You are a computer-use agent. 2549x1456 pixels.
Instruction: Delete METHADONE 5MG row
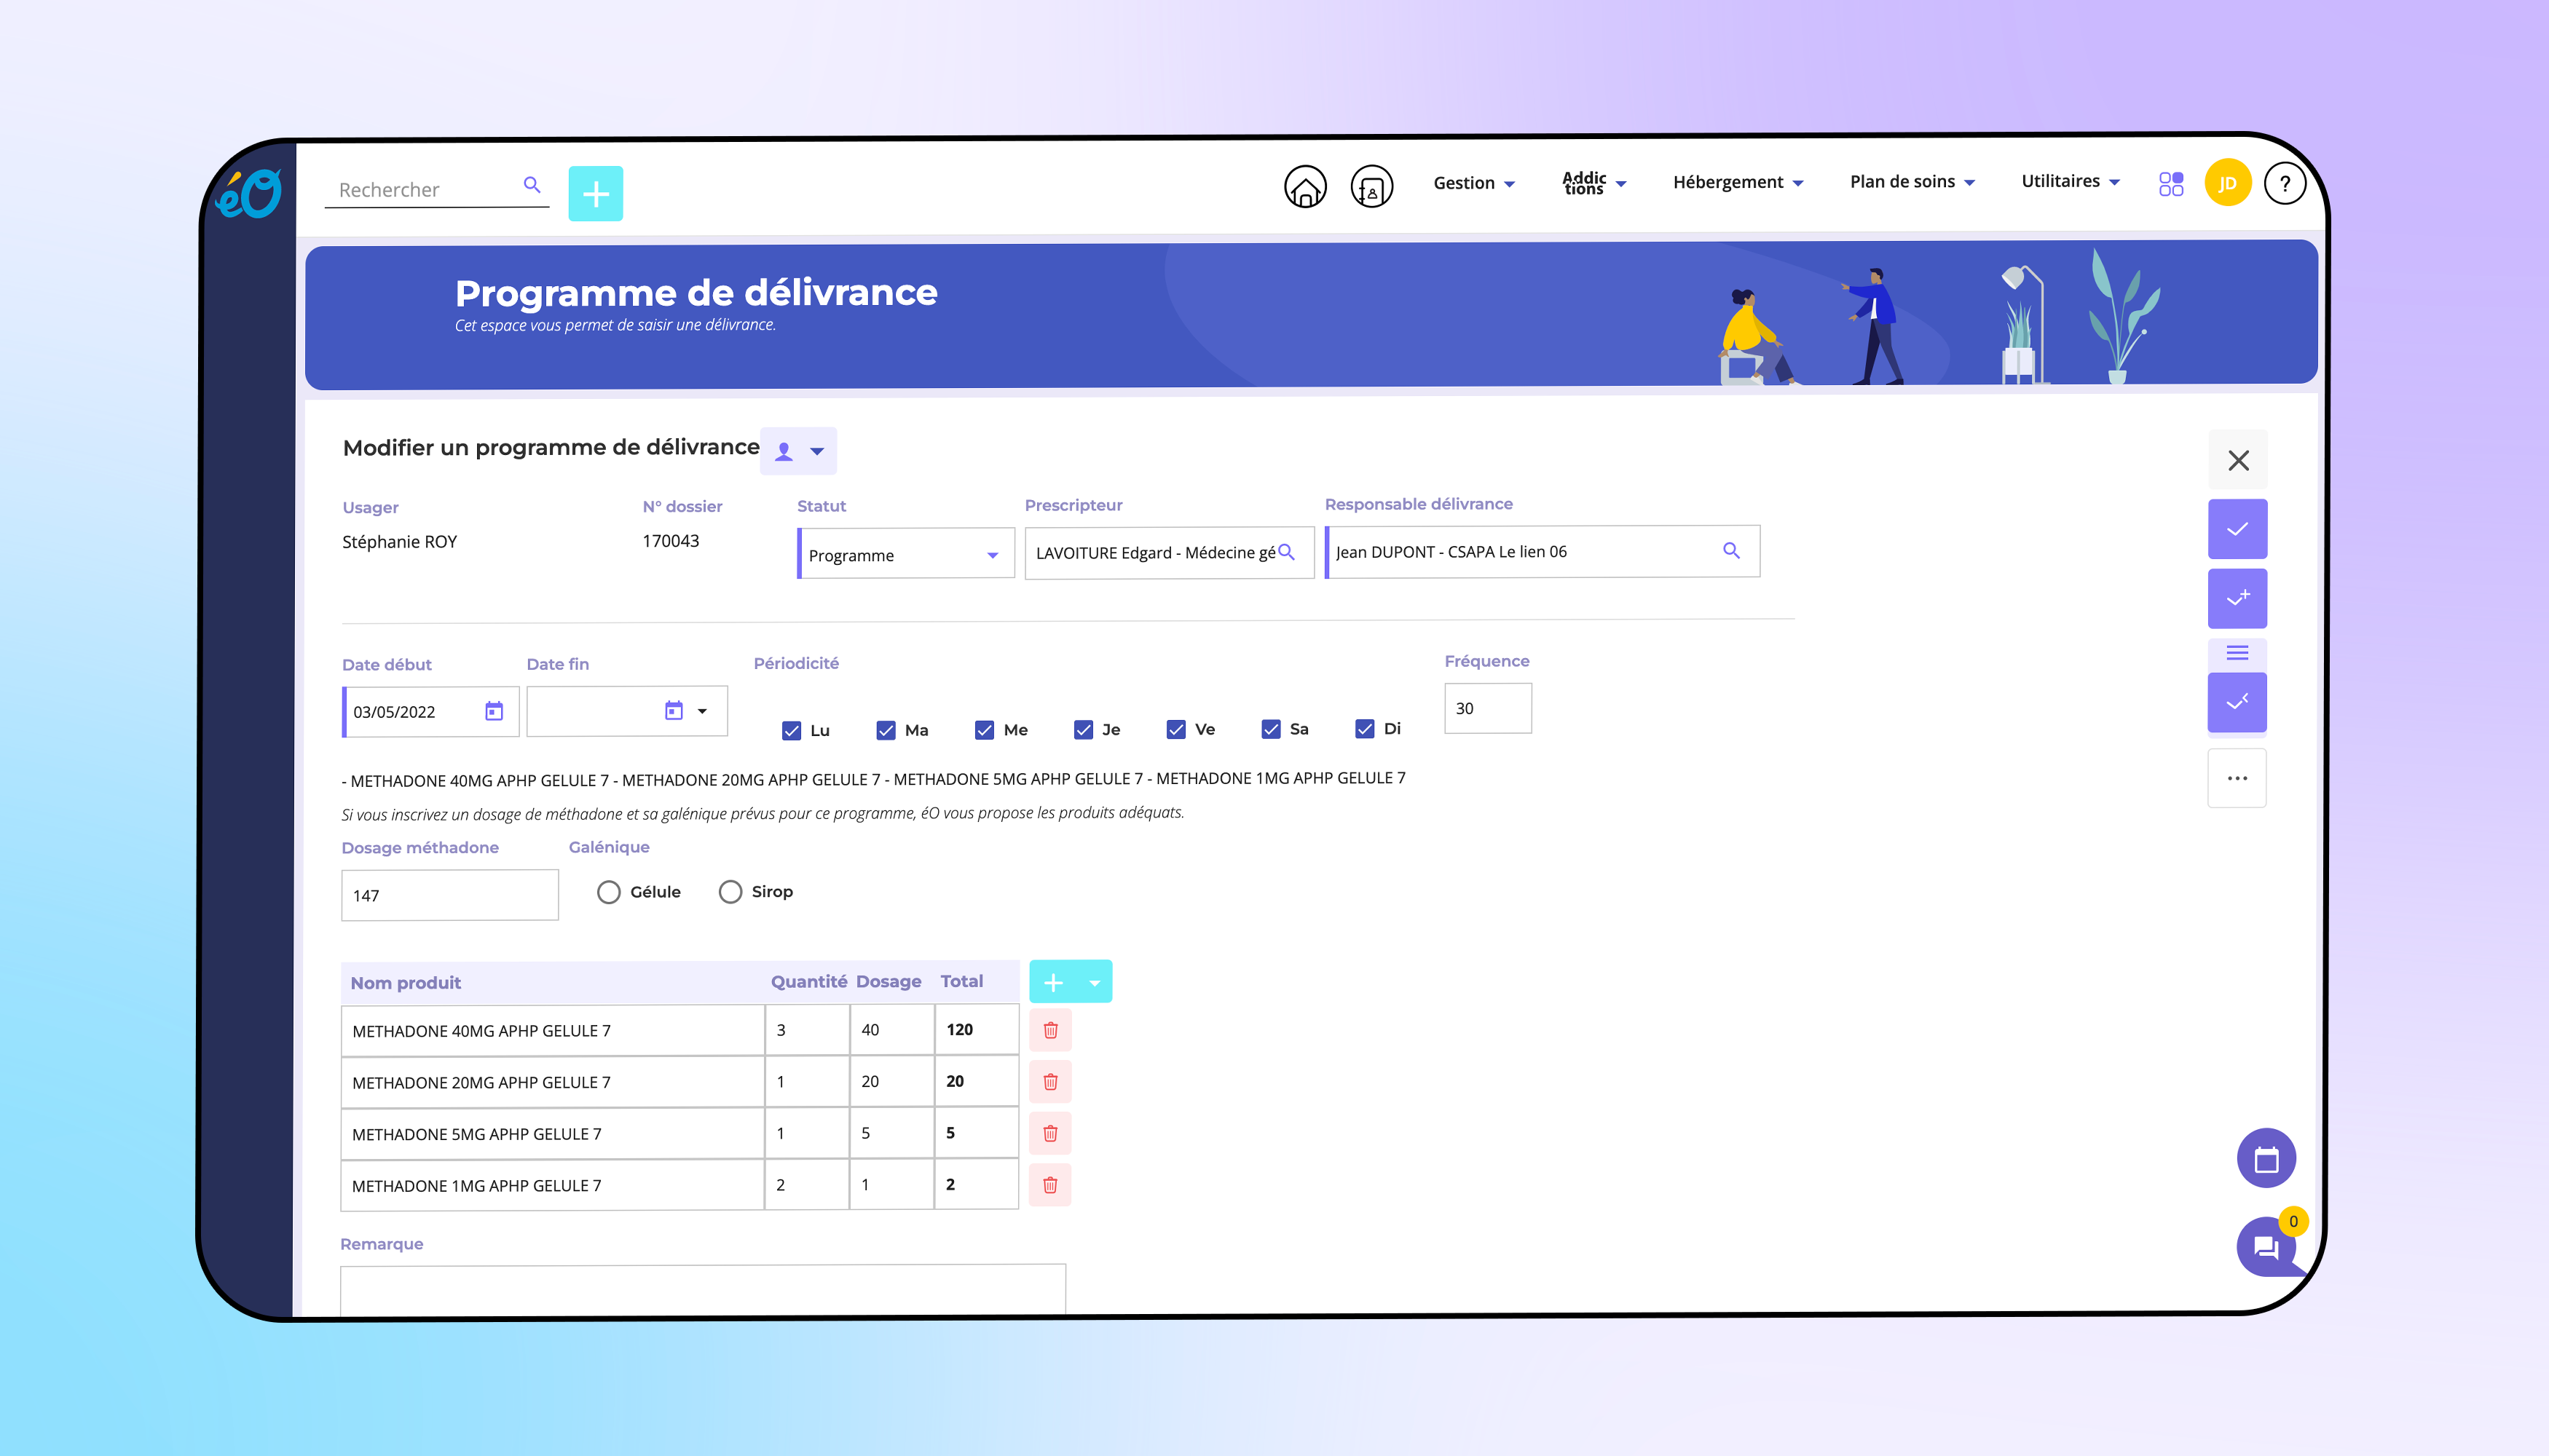pyautogui.click(x=1050, y=1133)
